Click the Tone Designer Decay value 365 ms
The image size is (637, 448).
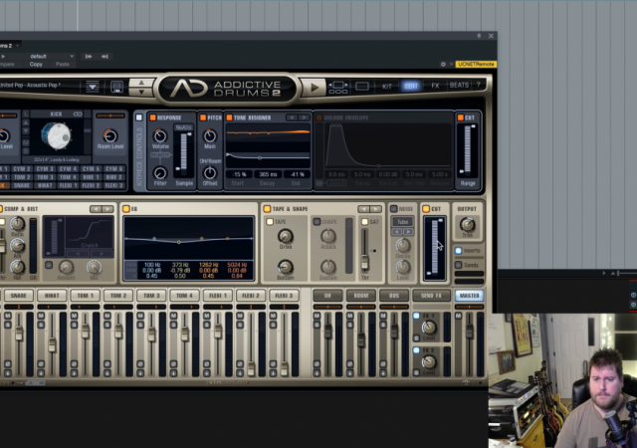(268, 174)
